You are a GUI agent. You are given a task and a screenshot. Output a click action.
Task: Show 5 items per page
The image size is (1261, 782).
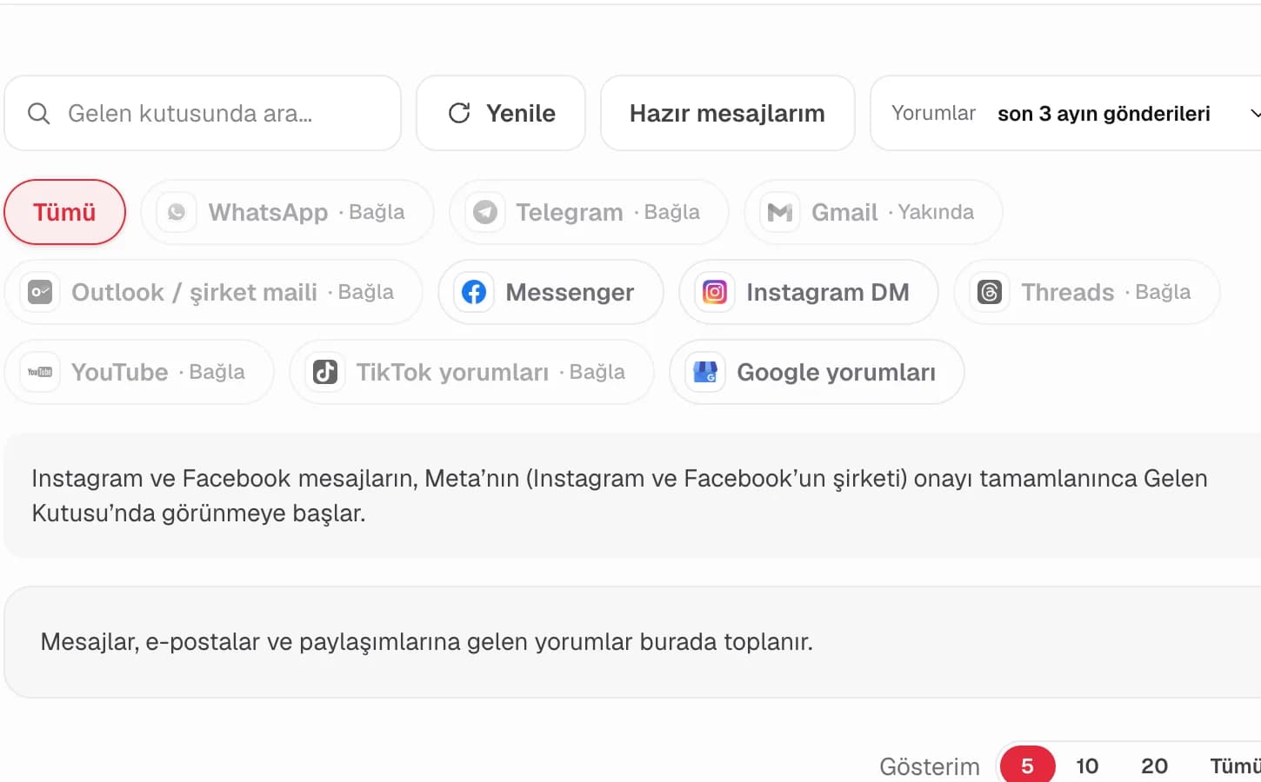1027,765
